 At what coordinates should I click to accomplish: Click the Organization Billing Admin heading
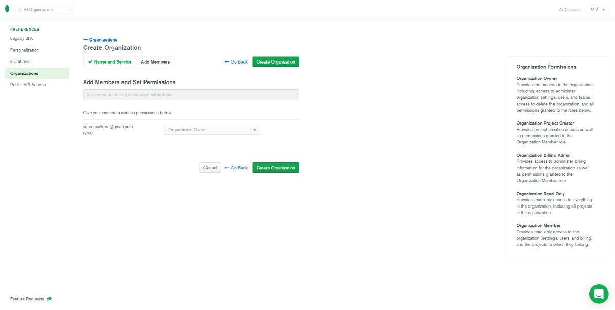coord(543,155)
